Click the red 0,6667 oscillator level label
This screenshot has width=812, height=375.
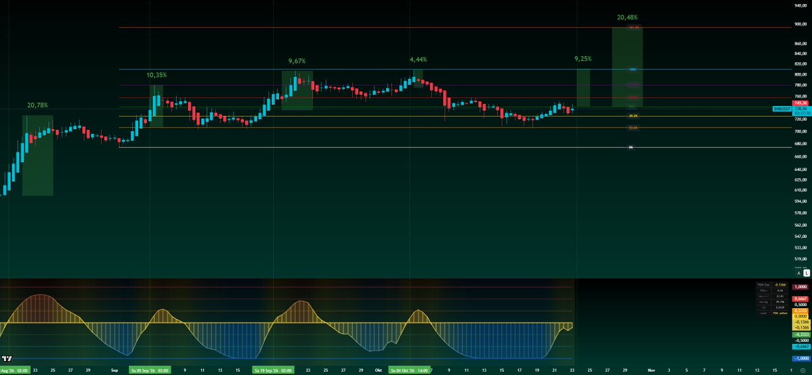pyautogui.click(x=800, y=299)
